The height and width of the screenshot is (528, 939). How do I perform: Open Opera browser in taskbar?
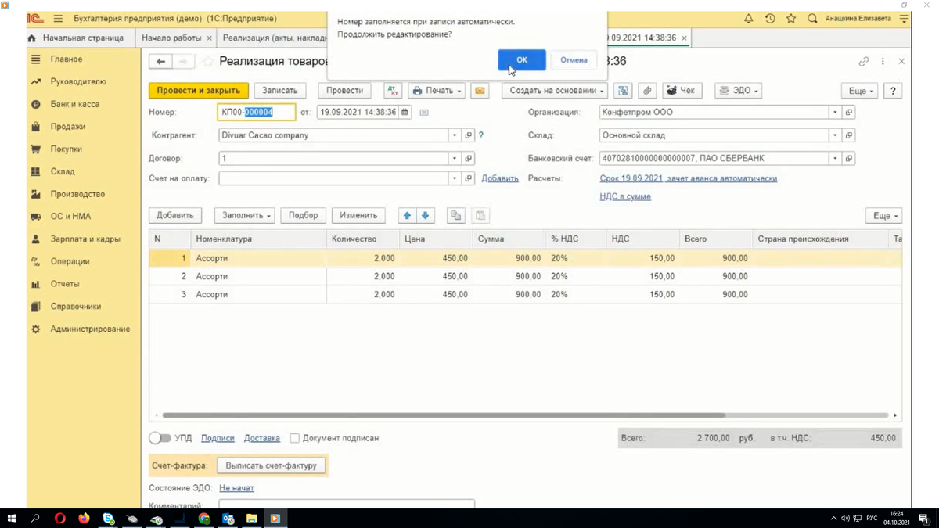[60, 518]
